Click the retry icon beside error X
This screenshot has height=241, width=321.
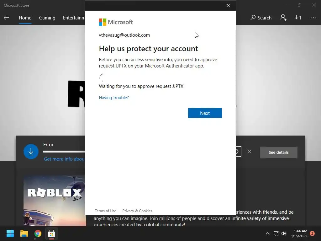[238, 152]
